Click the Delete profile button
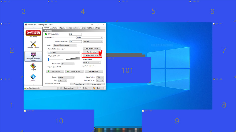 [74, 71]
